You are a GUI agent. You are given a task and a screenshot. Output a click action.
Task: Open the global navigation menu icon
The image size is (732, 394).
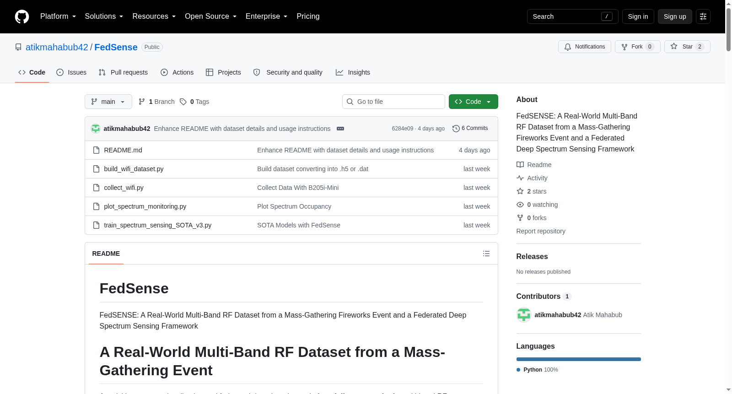(x=703, y=16)
